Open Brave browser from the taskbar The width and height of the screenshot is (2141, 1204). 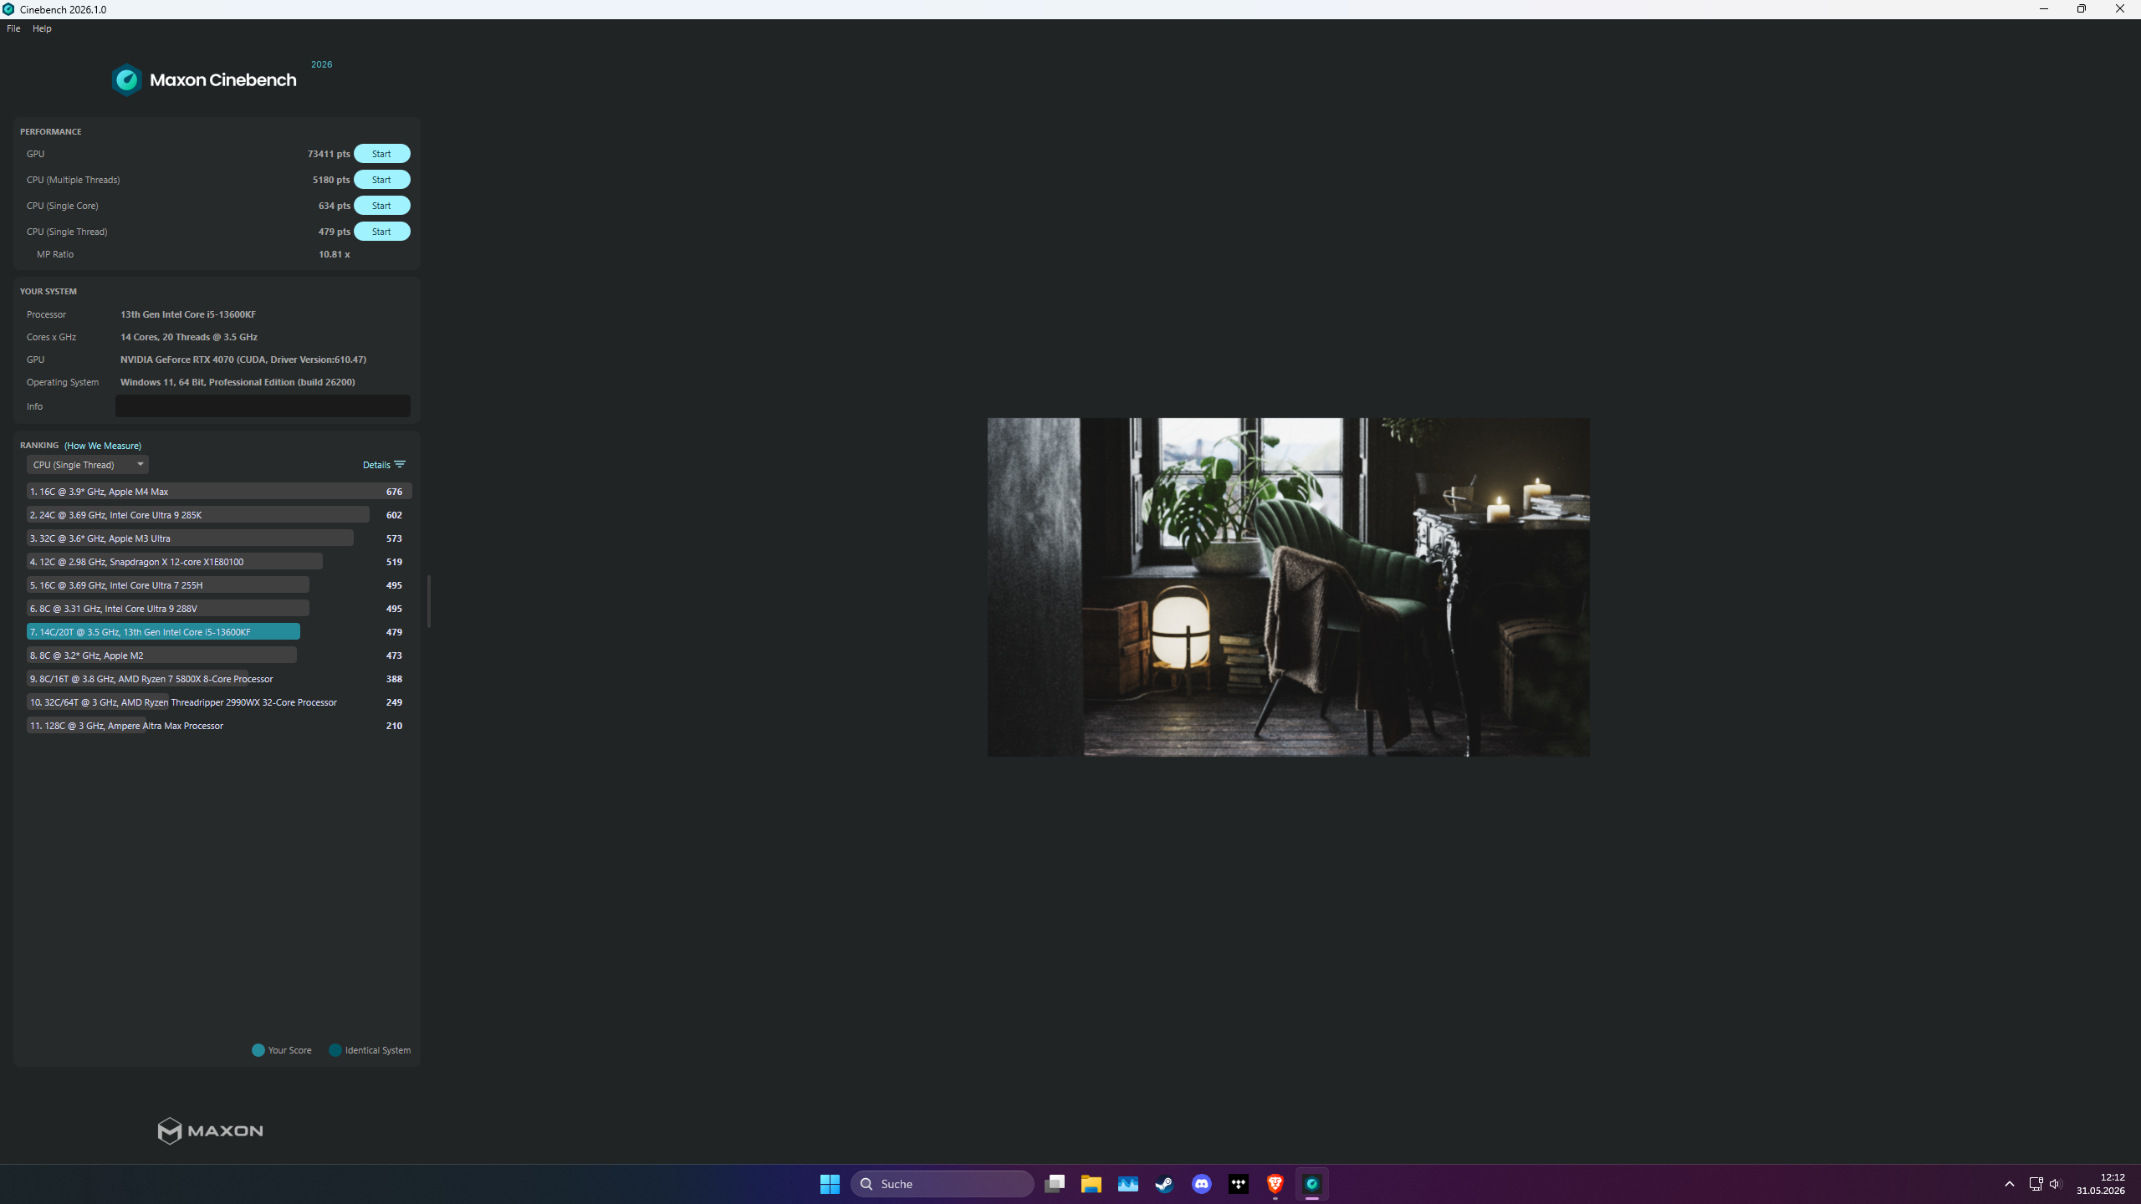[1275, 1184]
